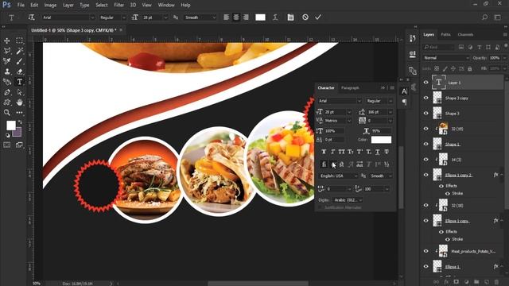Select the Zoom tool

(x=7, y=113)
